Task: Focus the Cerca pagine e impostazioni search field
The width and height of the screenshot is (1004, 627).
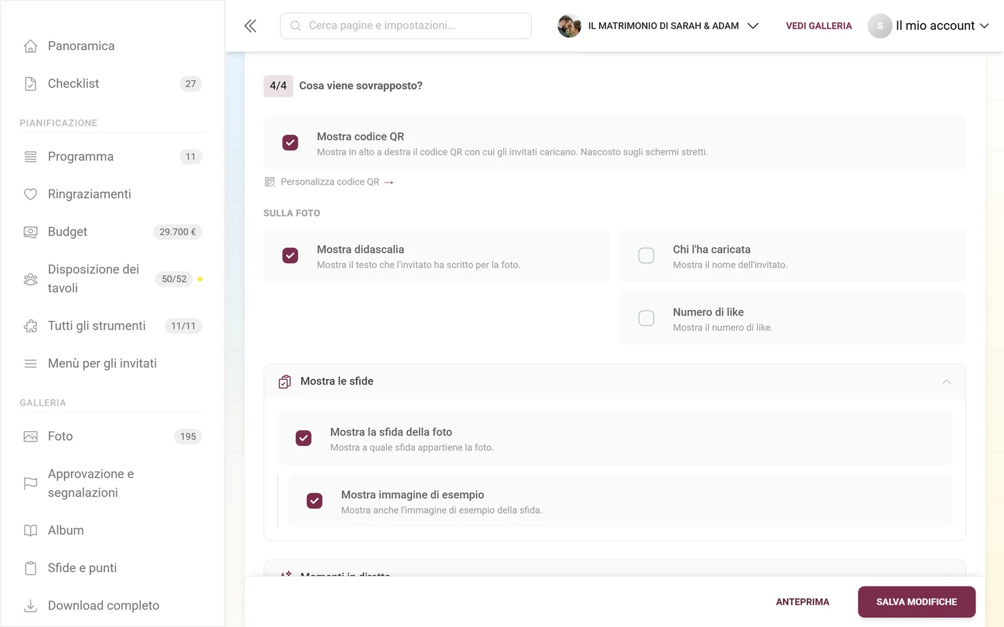Action: [x=406, y=26]
